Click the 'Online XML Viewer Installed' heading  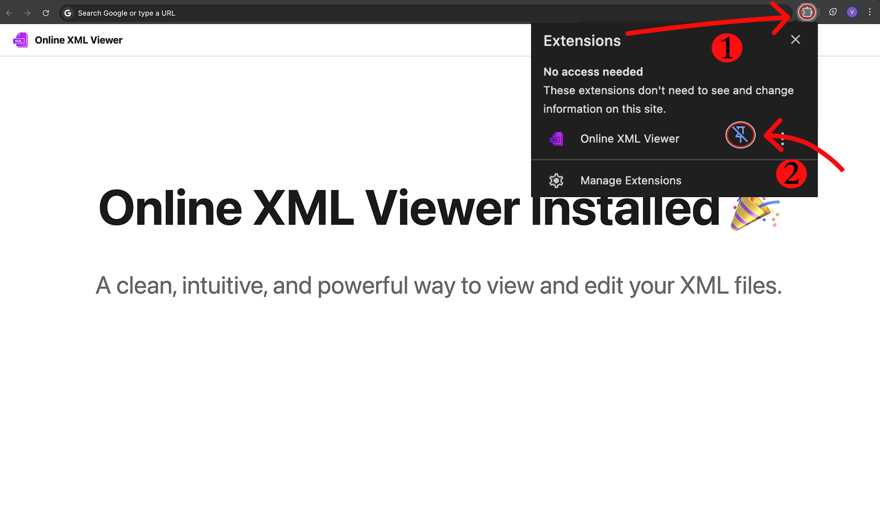point(358,208)
